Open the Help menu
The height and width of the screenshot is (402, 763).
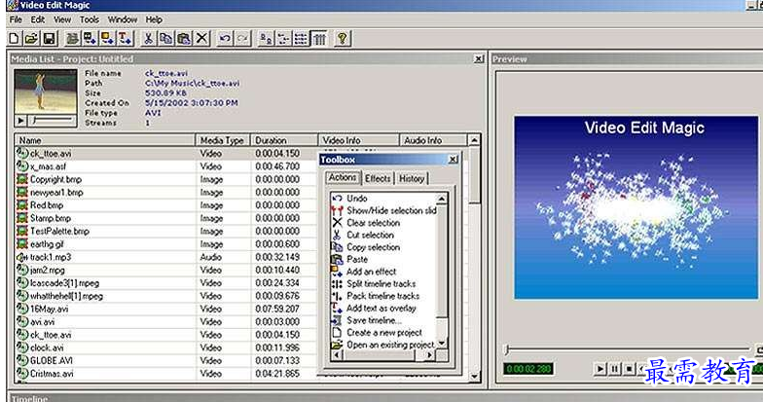[154, 19]
